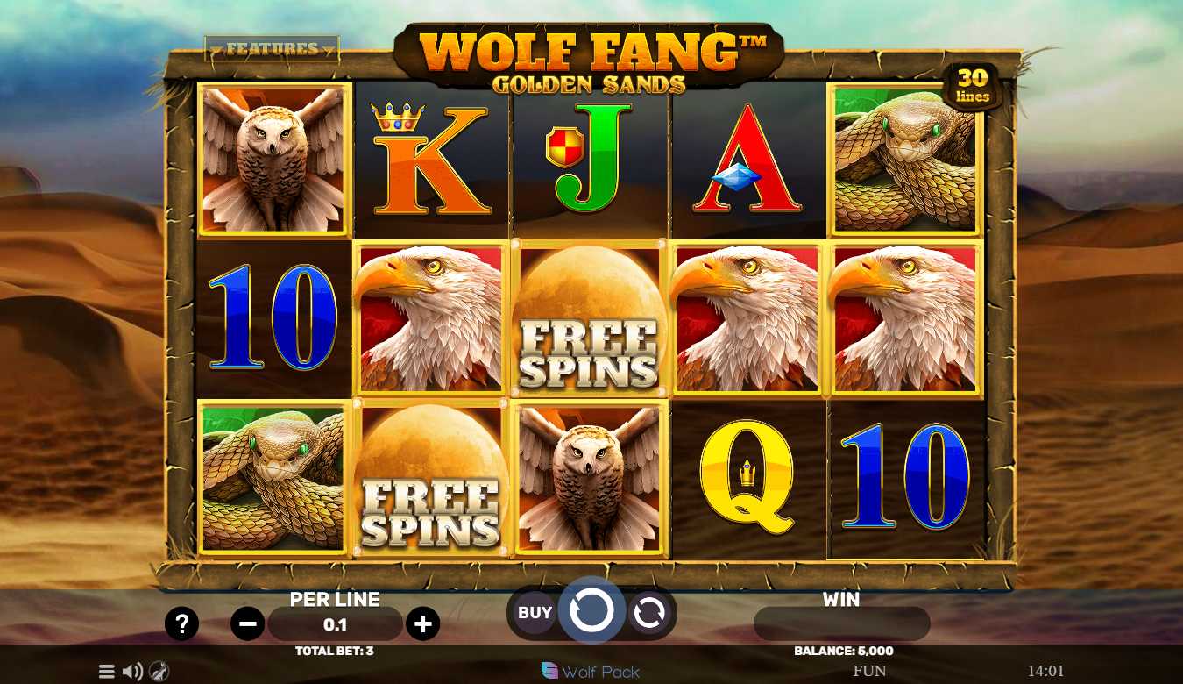Click the per line 0.1 value field
Screen dimensions: 1183x684
coord(335,624)
